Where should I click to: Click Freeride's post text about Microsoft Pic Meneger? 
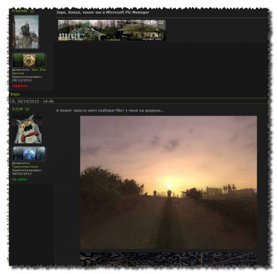pyautogui.click(x=102, y=12)
